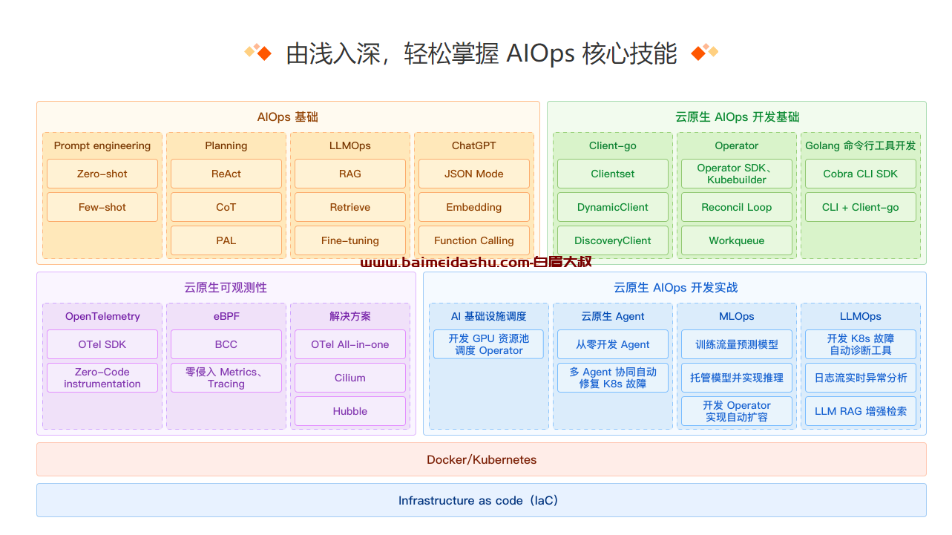Screen dimensions: 952x535
Task: Select the 开发 Operator 实现自动扩容 box
Action: [737, 411]
